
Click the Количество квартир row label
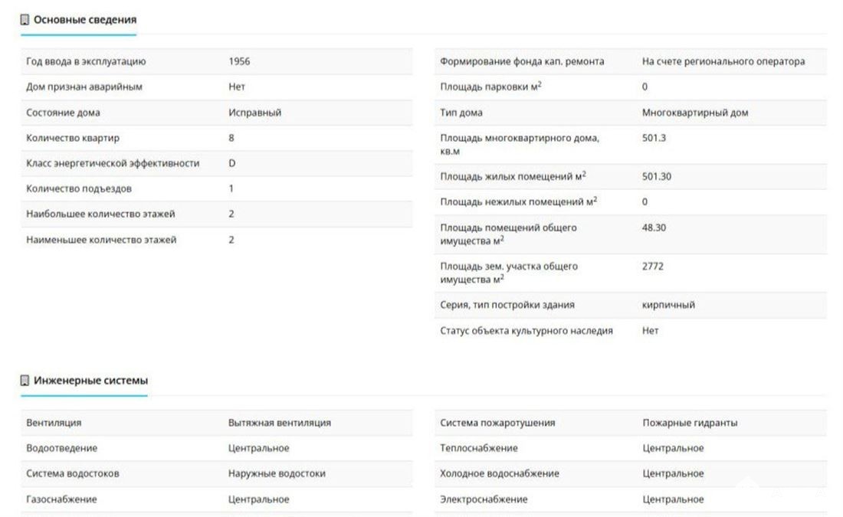click(x=73, y=138)
